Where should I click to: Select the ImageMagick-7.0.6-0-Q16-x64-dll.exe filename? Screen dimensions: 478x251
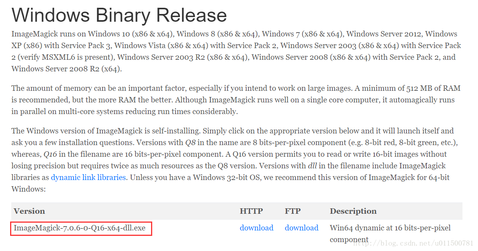tap(80, 228)
